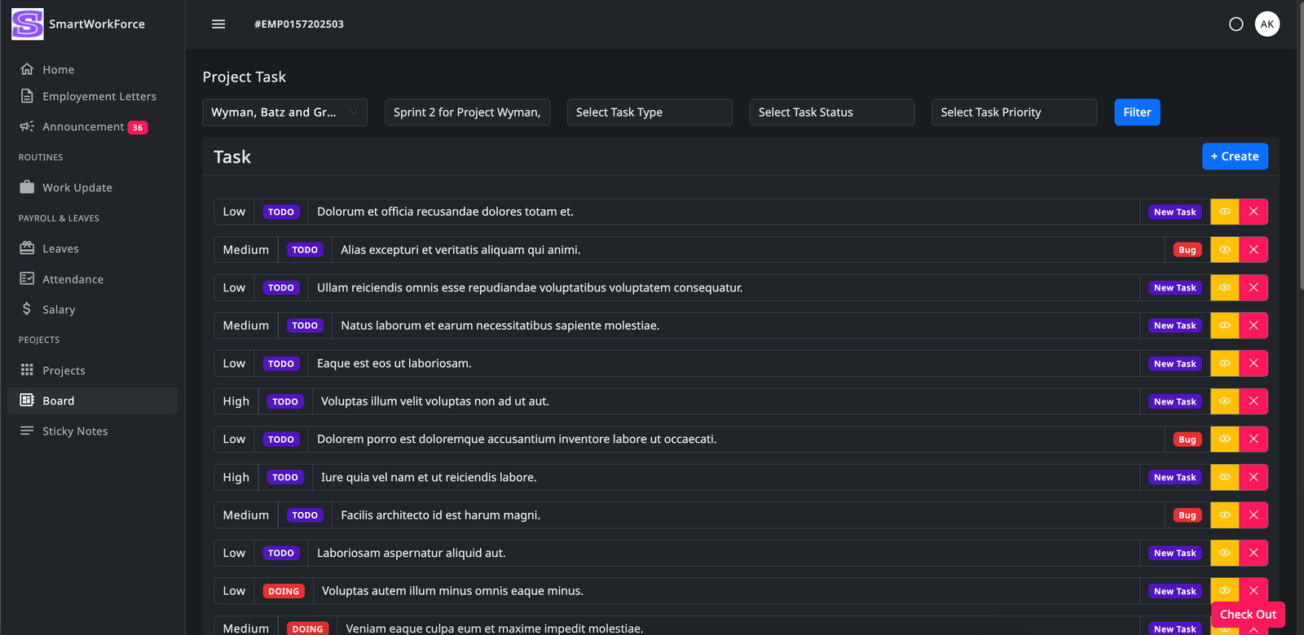The width and height of the screenshot is (1304, 635).
Task: View the 'Voluptas illum velit' task eye icon
Action: point(1224,401)
